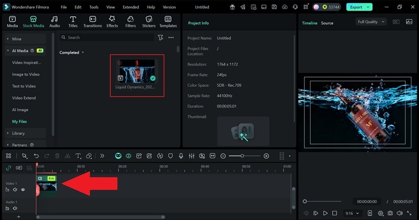The width and height of the screenshot is (419, 220).
Task: Click the timeline zoom slider handle
Action: (x=242, y=156)
